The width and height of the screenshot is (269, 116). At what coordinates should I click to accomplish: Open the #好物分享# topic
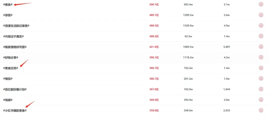[x=11, y=57]
